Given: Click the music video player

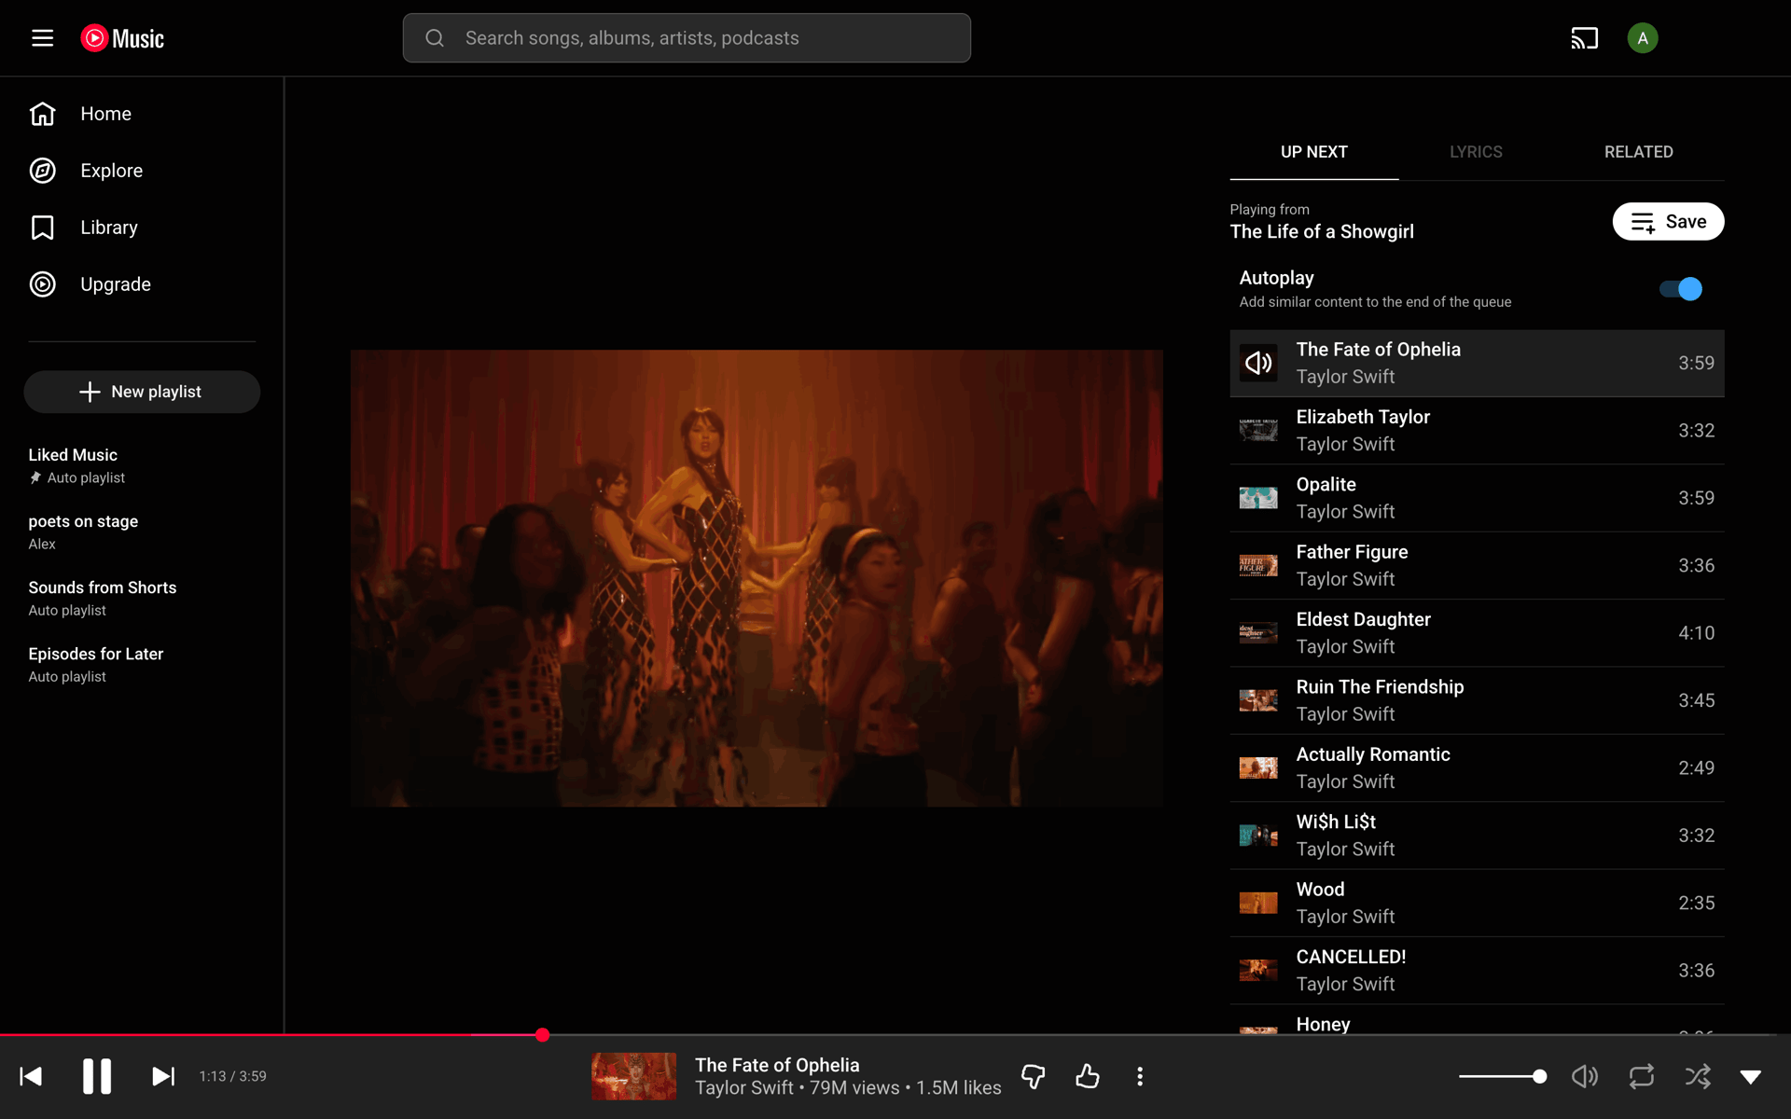Looking at the screenshot, I should (757, 578).
